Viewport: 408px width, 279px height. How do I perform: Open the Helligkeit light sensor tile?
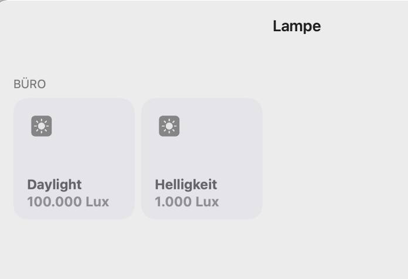[202, 158]
